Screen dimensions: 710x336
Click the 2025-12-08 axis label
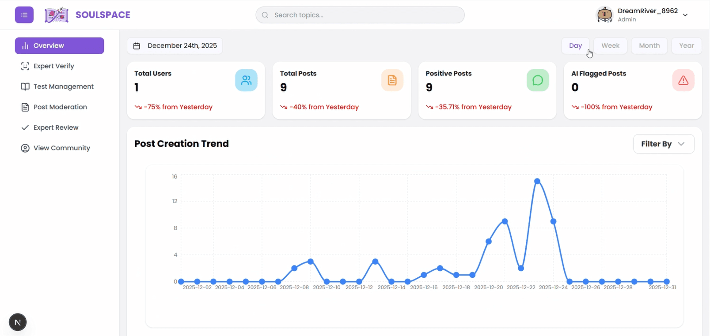[x=294, y=287]
